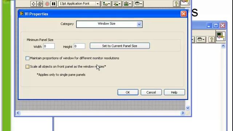Open the 13pt Application Font dropdown
This screenshot has width=233, height=131.
pos(79,4)
